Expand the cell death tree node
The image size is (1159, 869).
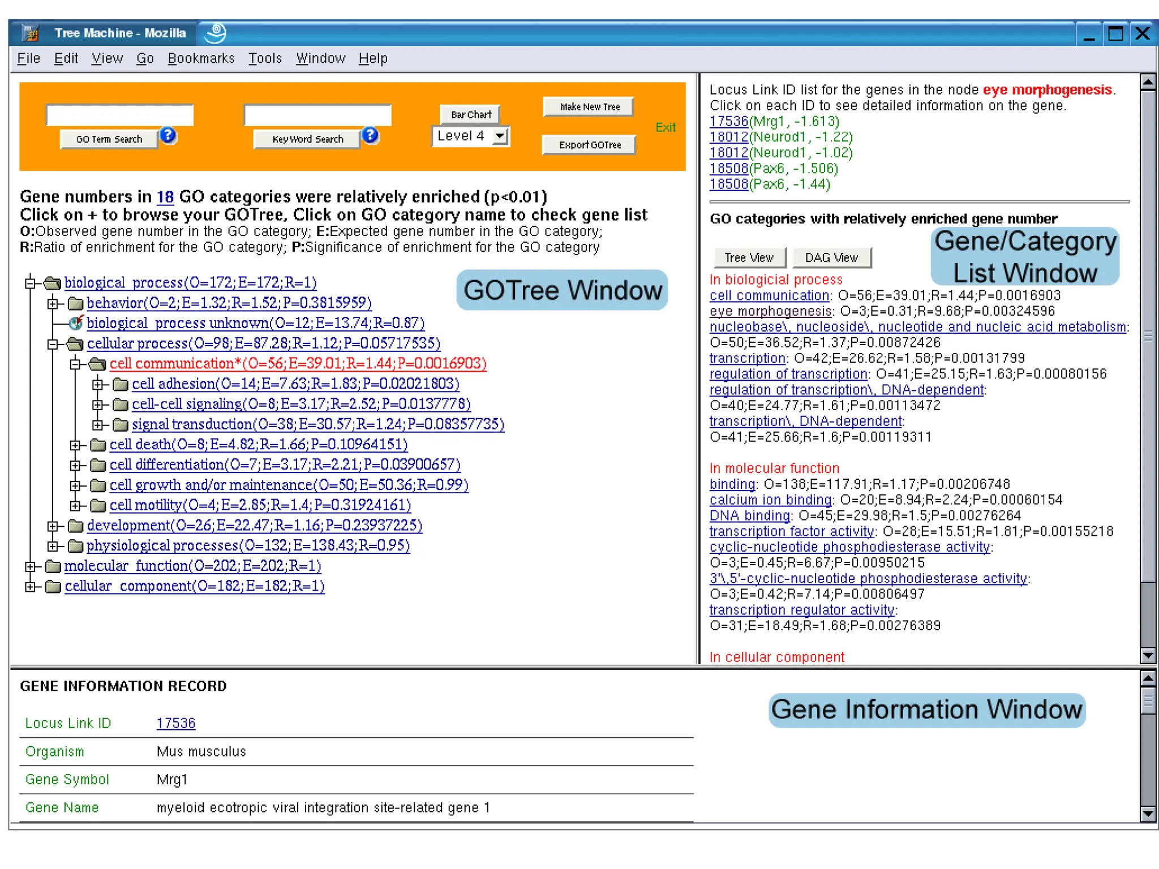click(x=75, y=445)
